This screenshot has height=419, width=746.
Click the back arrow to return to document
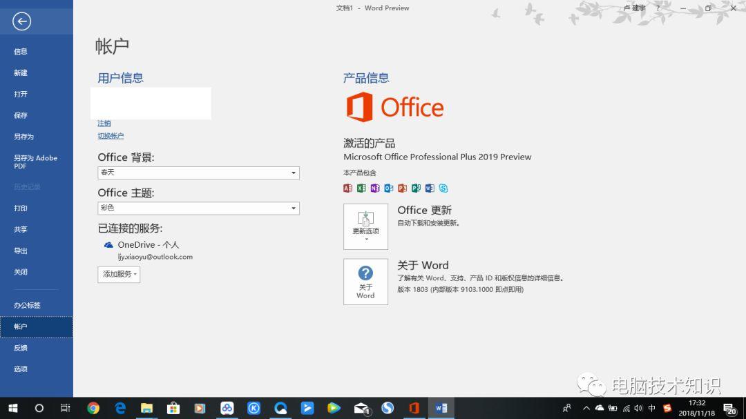click(x=22, y=21)
